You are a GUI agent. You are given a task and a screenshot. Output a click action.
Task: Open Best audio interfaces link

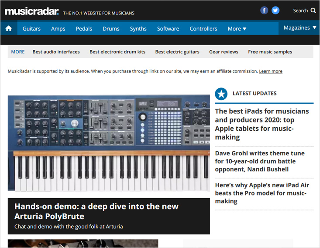(x=56, y=52)
